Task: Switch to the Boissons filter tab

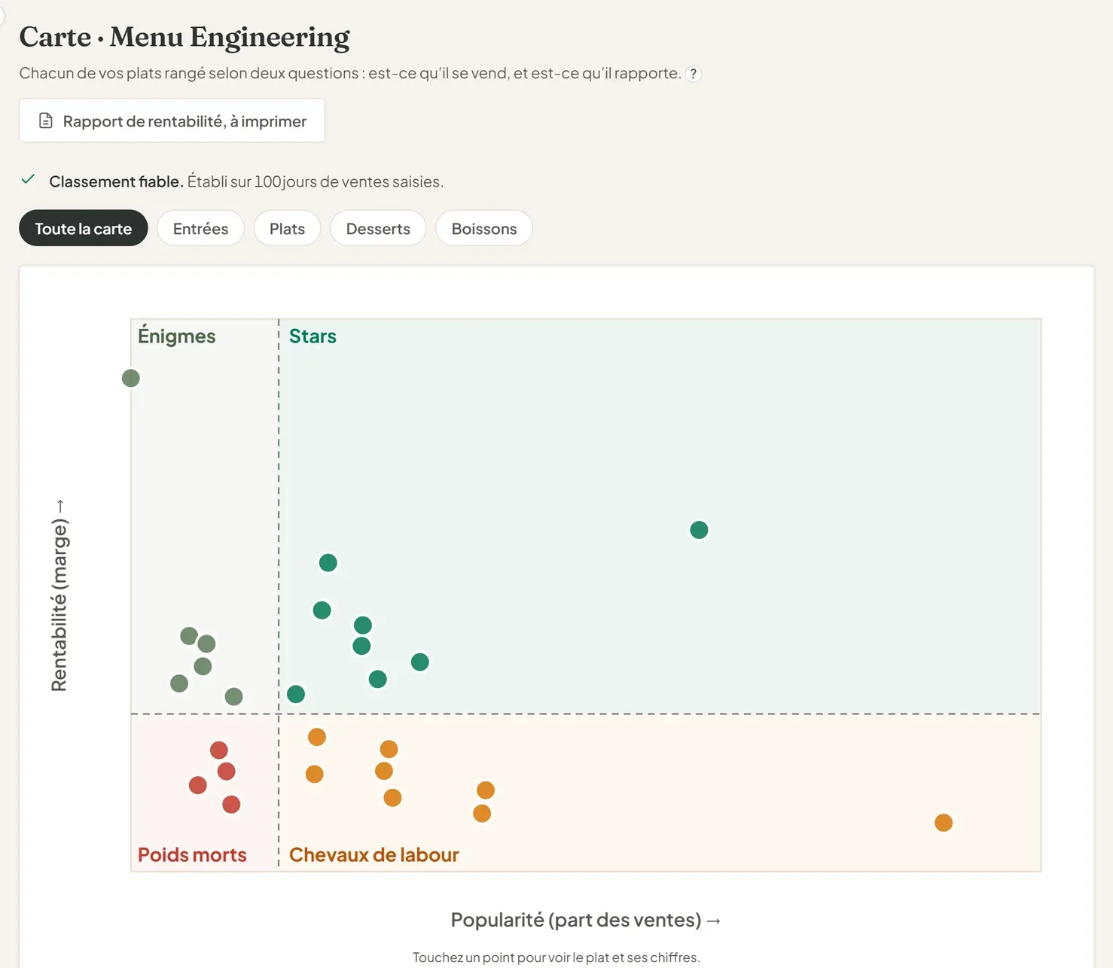Action: (484, 228)
